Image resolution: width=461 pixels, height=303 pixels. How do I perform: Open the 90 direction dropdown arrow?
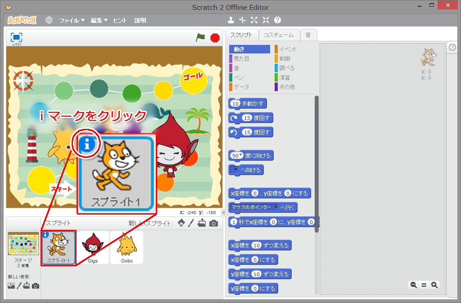pyautogui.click(x=241, y=155)
